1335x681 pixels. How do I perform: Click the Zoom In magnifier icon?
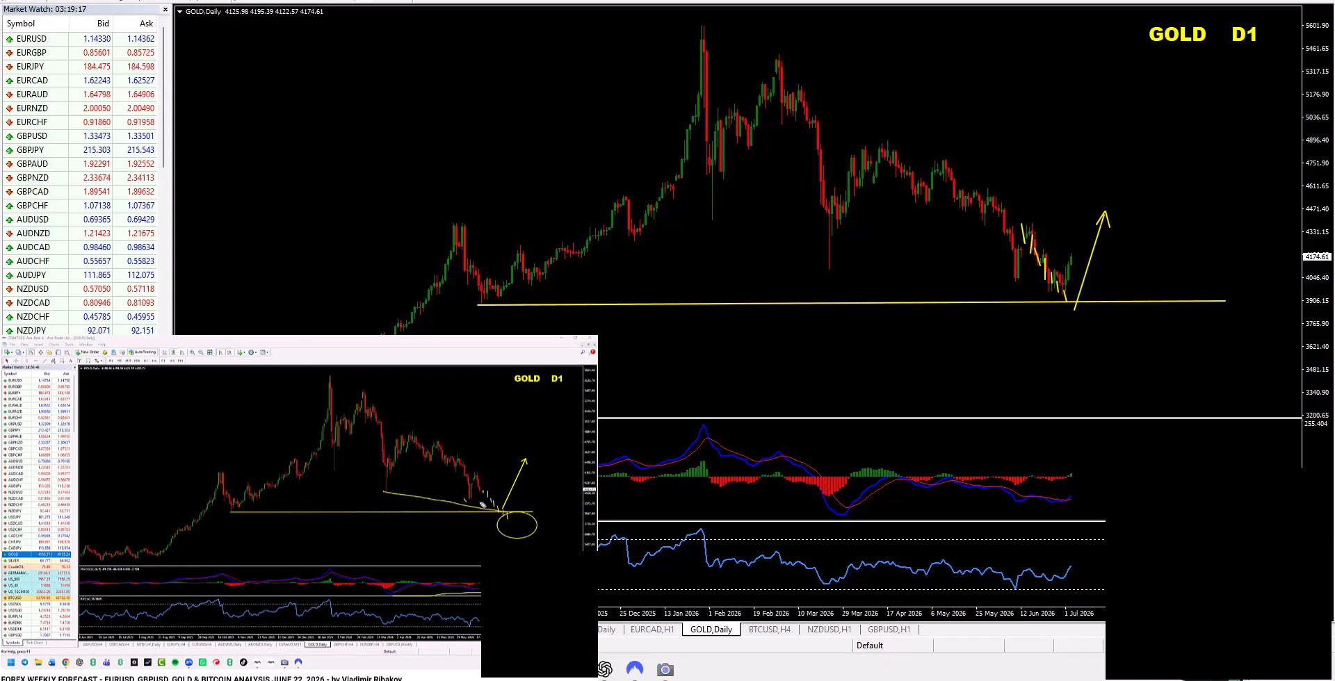tap(193, 352)
